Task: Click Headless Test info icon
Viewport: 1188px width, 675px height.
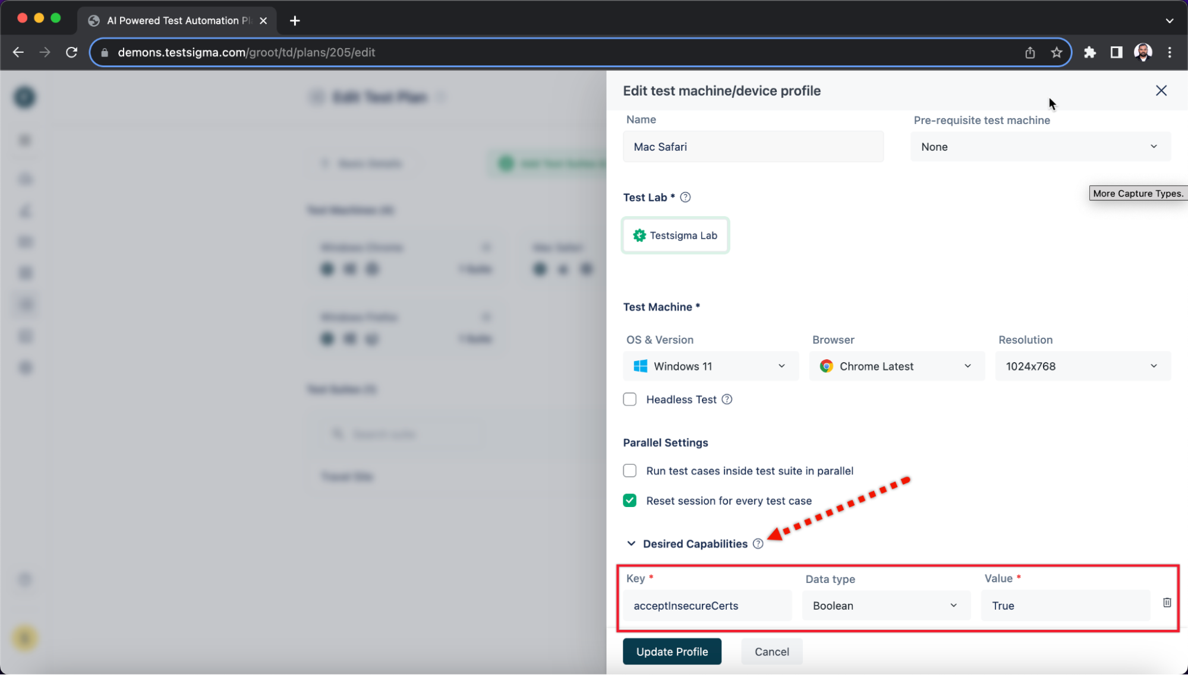Action: tap(727, 400)
